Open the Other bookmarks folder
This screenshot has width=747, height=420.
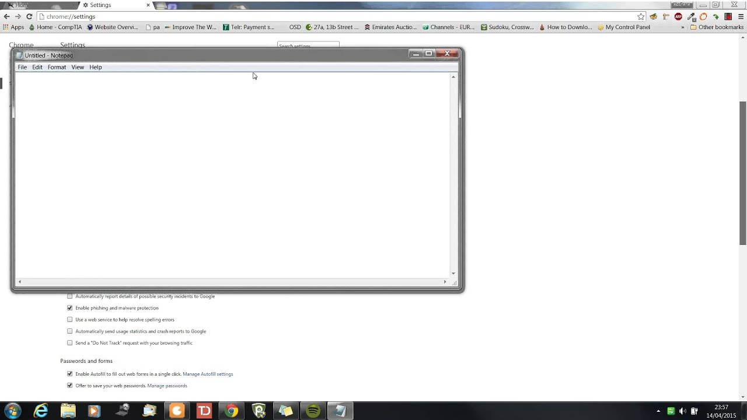click(717, 27)
